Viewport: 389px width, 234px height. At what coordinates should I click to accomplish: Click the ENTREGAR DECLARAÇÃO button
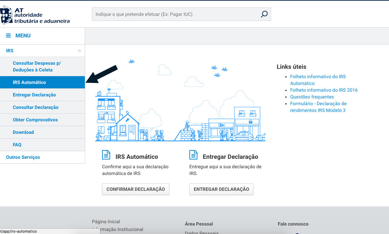pyautogui.click(x=221, y=189)
